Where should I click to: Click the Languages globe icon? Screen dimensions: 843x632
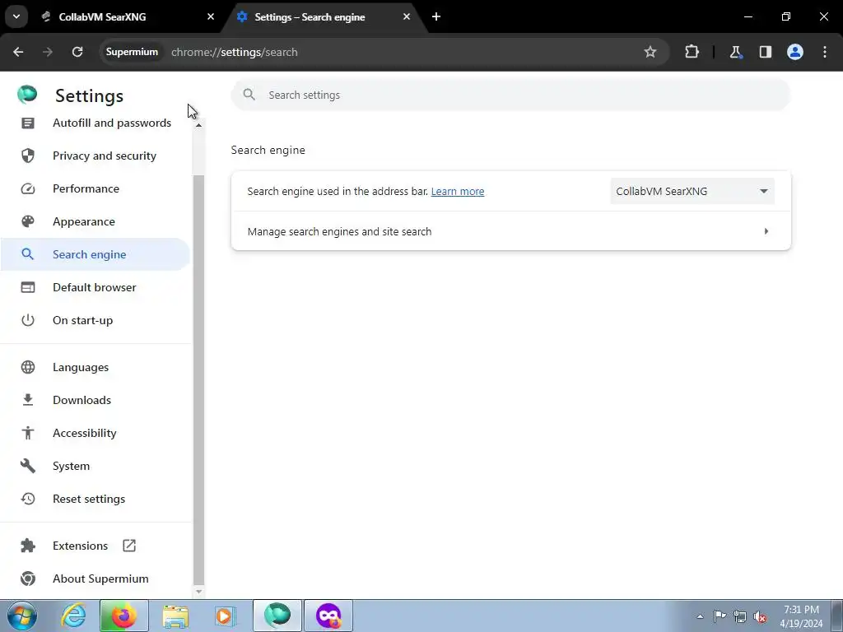pos(28,367)
